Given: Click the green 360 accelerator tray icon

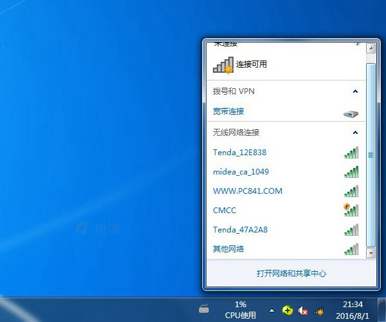Looking at the screenshot, I should tap(288, 310).
